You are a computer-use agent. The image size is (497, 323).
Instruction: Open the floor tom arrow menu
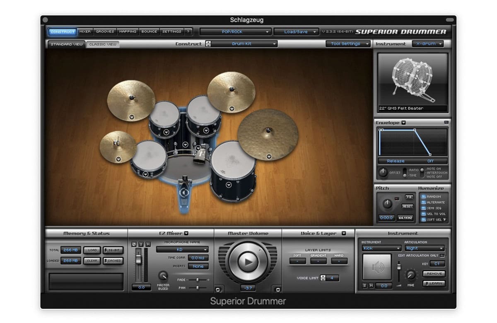[229, 185]
